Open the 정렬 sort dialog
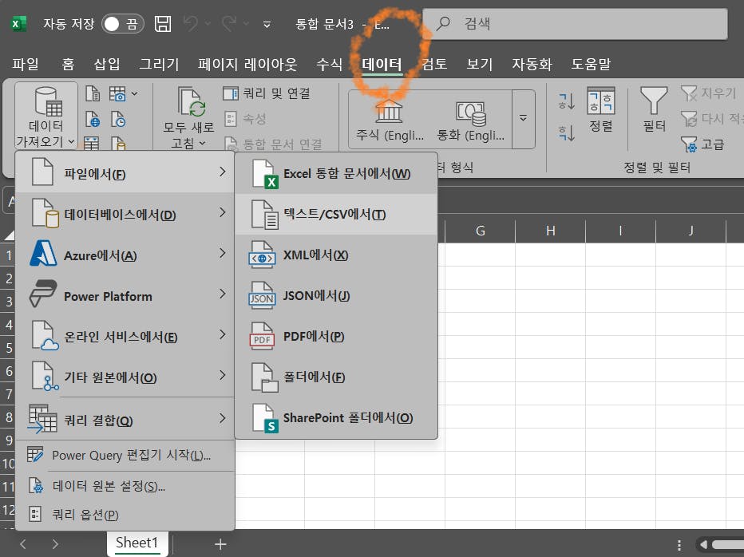This screenshot has width=744, height=557. point(600,109)
